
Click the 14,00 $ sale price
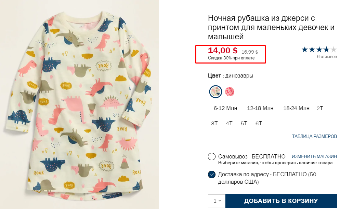(223, 51)
